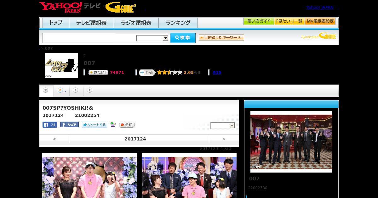Click the blue 検索 search button
Viewport: 378px width, 198px height.
tap(183, 38)
